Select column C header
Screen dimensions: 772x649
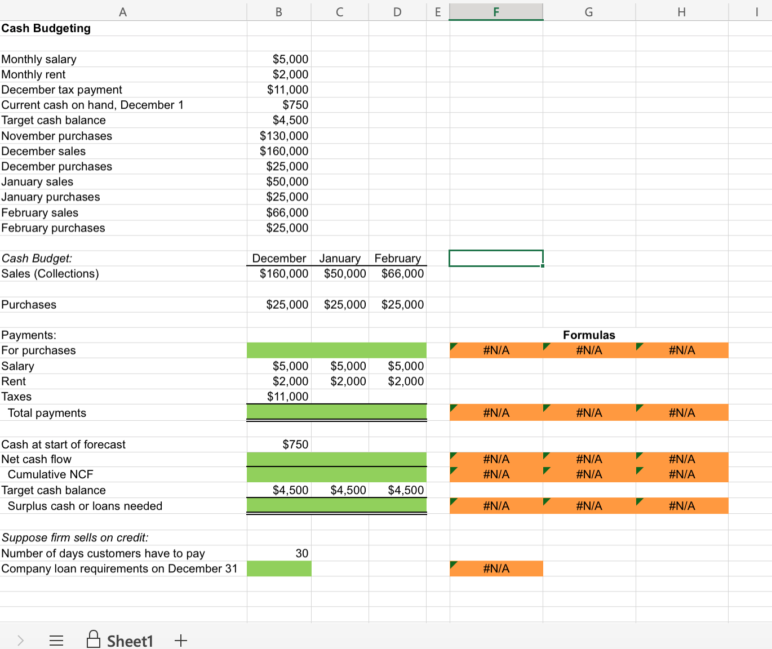click(x=340, y=12)
